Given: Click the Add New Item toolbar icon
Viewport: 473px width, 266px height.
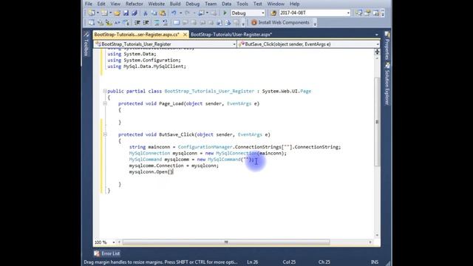Looking at the screenshot, I should pos(104,13).
